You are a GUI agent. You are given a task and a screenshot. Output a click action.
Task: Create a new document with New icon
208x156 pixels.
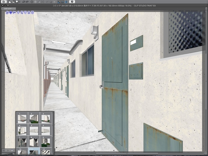pos(10,2)
